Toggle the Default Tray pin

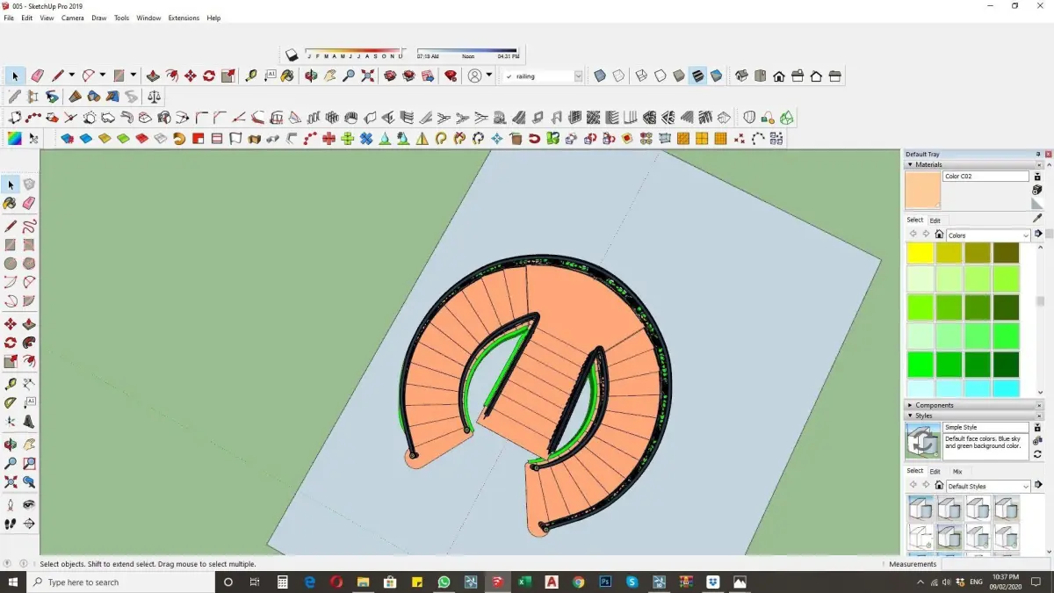(1037, 154)
